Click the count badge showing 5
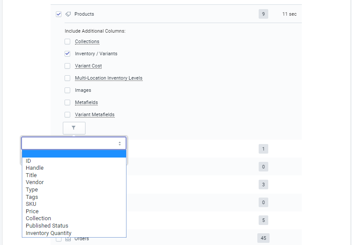352x245 pixels. [263, 220]
